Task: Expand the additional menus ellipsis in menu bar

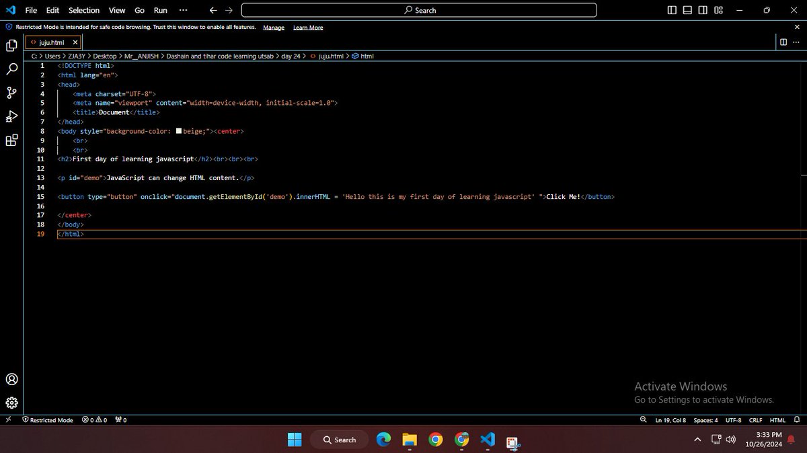Action: (x=183, y=10)
